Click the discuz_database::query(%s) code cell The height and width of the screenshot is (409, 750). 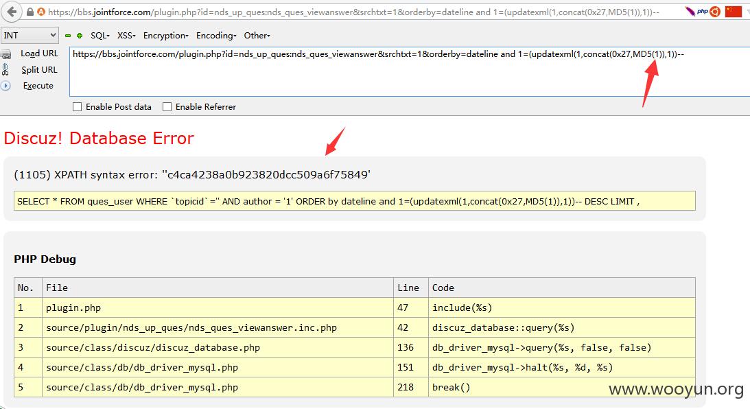pyautogui.click(x=562, y=327)
